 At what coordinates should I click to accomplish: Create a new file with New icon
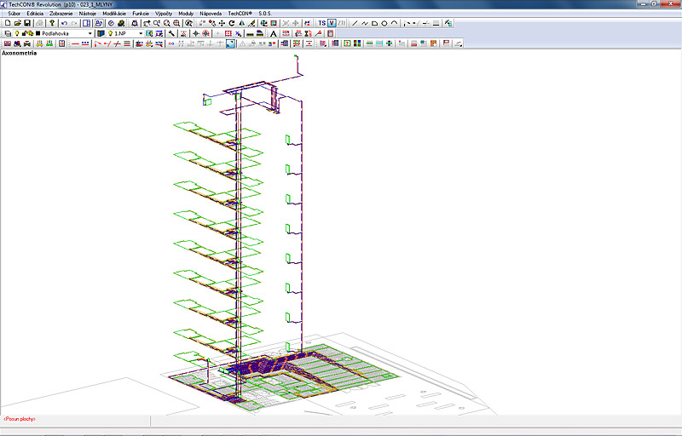coord(8,23)
